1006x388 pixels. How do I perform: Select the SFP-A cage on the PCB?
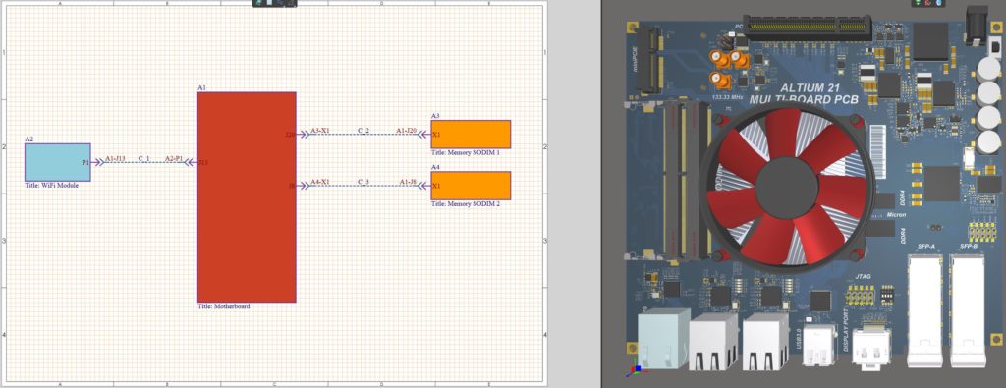924,310
